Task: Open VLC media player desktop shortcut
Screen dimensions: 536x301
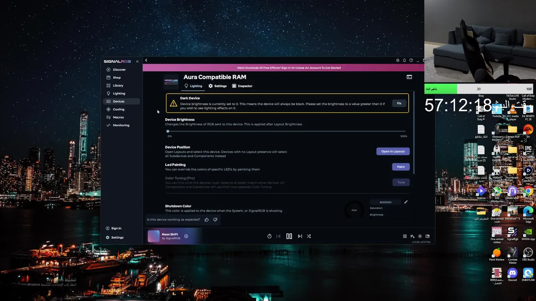Action: tap(513, 112)
